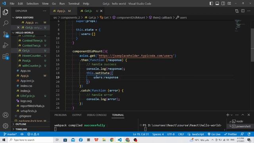Toggle bottom panel layout icon
Image resolution: width=254 pixels, height=143 pixels.
click(217, 4)
